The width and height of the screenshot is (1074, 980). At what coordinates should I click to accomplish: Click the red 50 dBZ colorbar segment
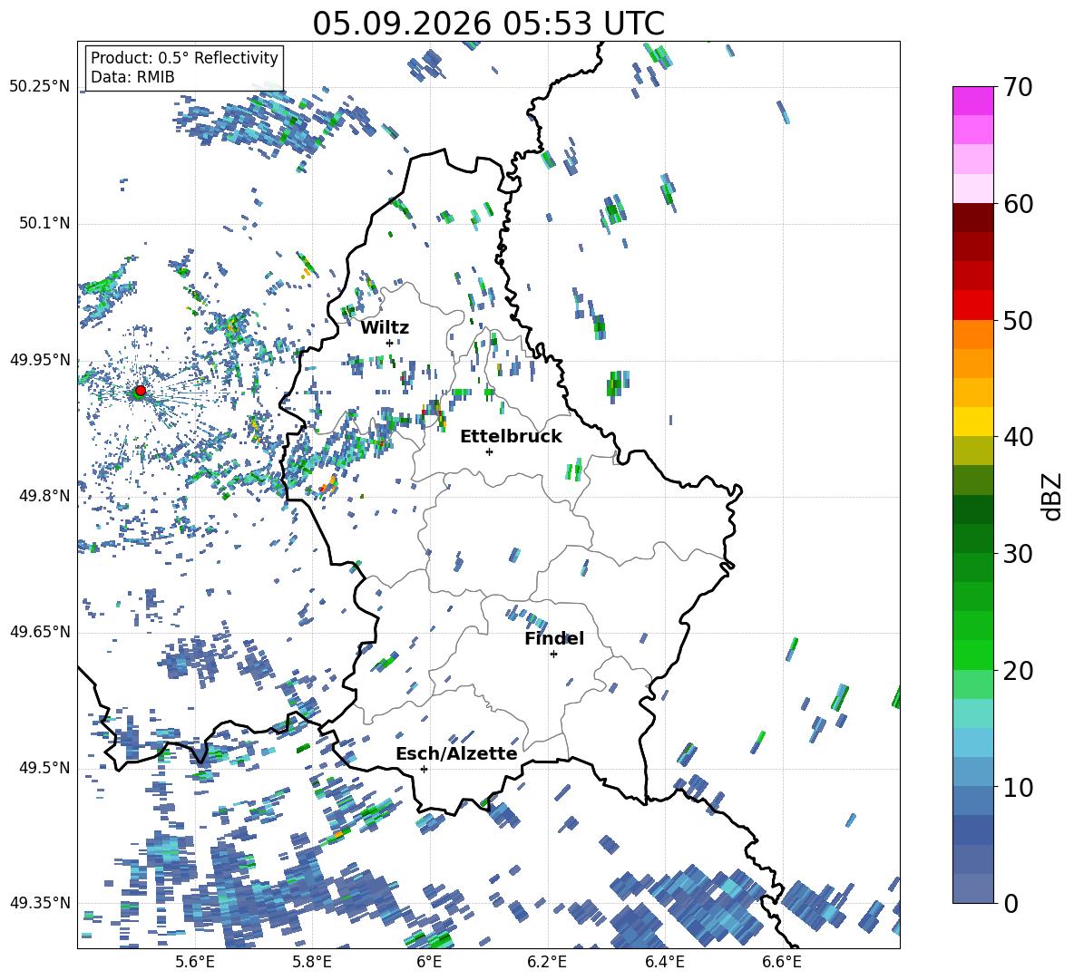(972, 306)
